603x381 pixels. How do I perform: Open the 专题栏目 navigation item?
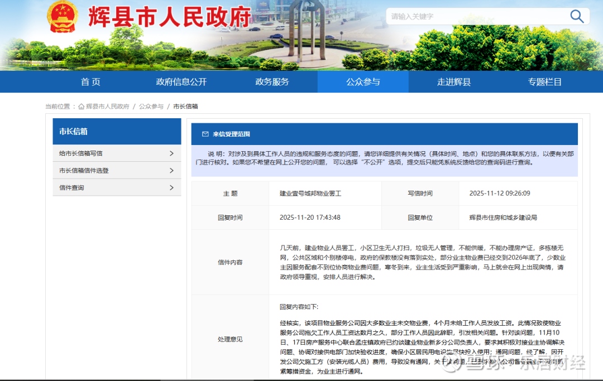(545, 82)
